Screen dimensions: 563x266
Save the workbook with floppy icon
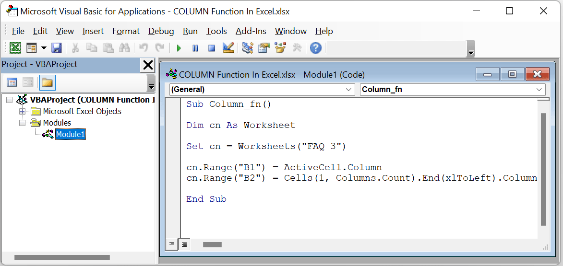click(57, 47)
